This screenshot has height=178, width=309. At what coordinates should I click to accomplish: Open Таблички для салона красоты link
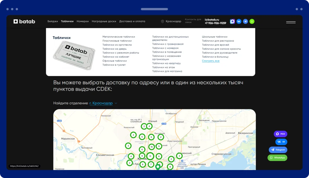[x=221, y=49]
